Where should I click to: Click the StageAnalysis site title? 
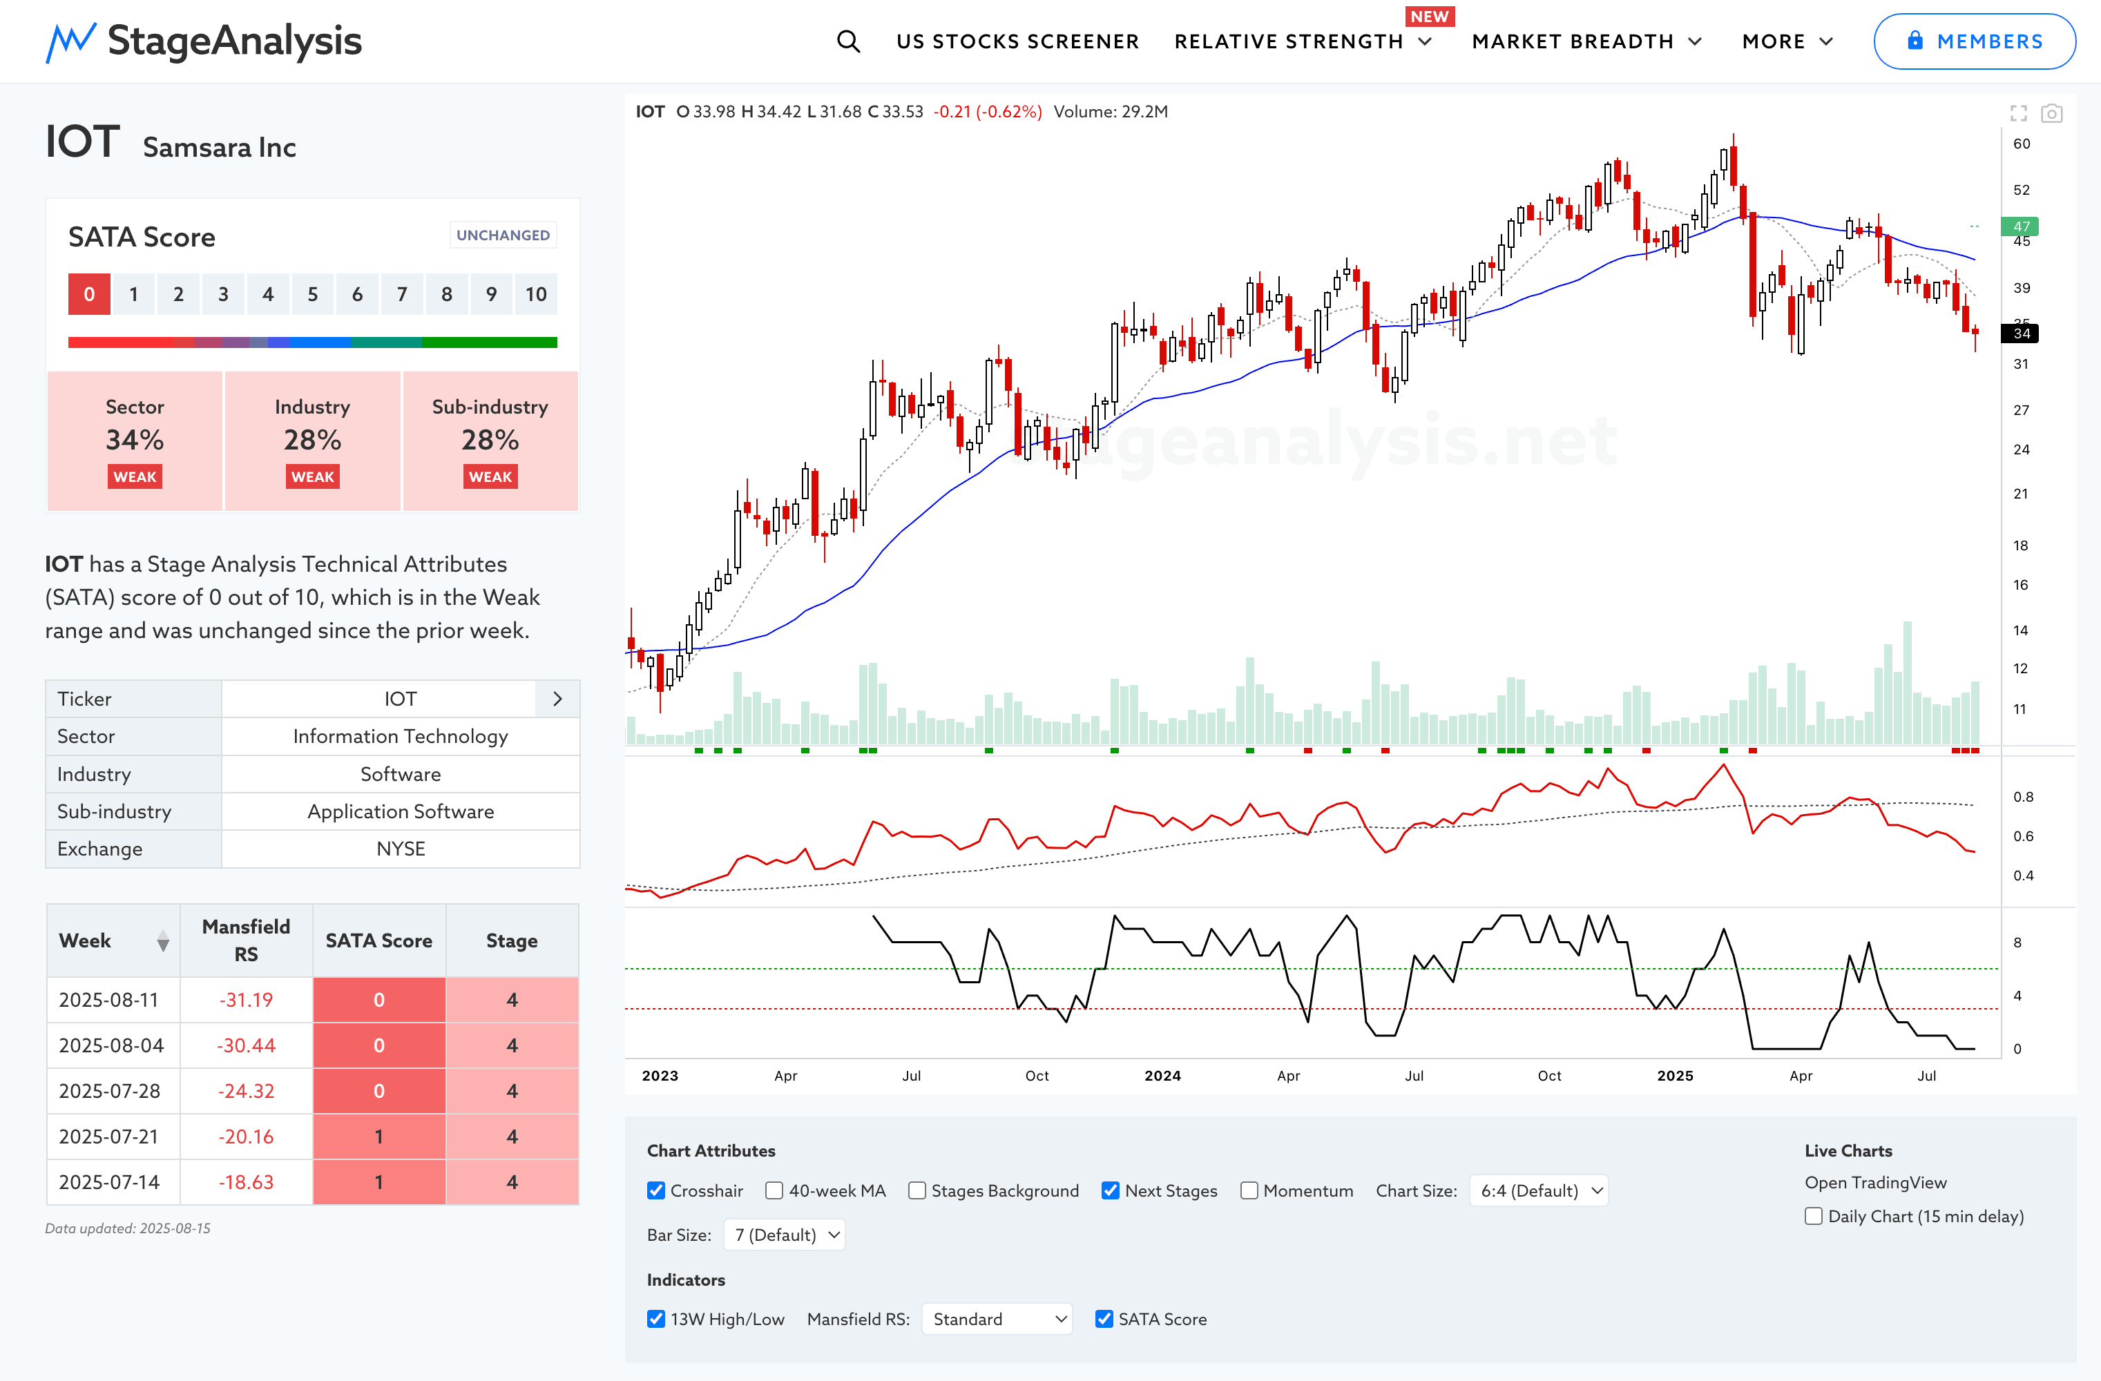[x=234, y=41]
